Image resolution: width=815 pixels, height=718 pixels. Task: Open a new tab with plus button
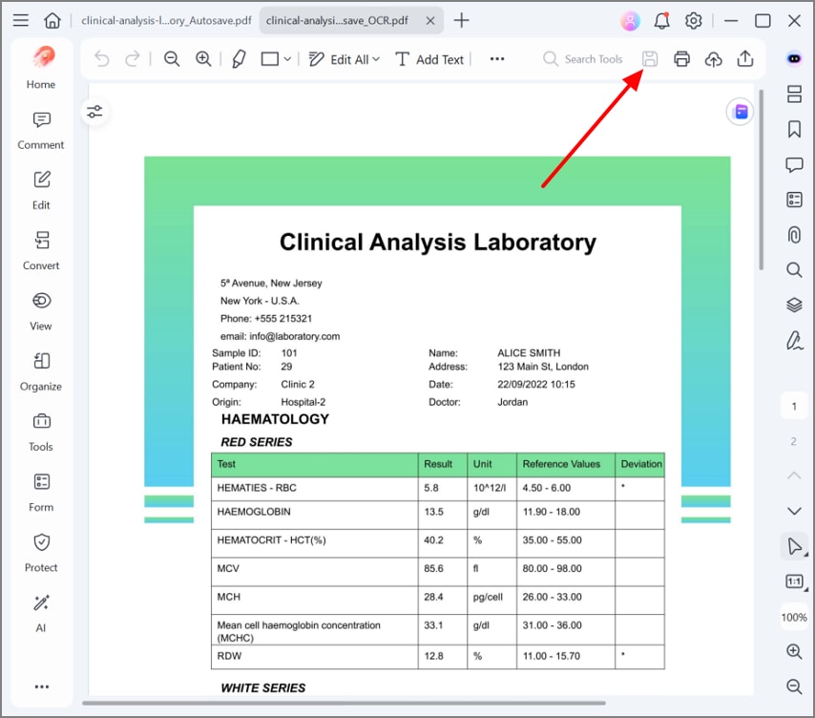coord(461,20)
